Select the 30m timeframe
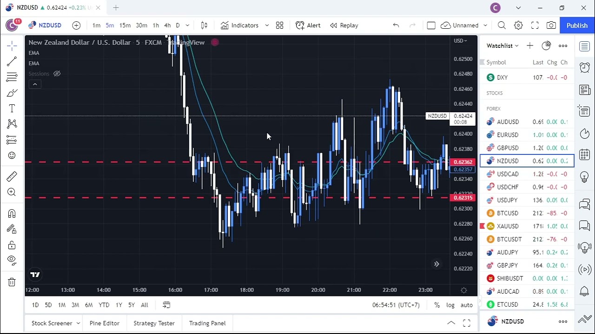This screenshot has height=334, width=595. click(x=141, y=26)
